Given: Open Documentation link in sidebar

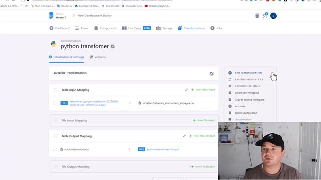Looking at the screenshot, I should pyautogui.click(x=243, y=120).
